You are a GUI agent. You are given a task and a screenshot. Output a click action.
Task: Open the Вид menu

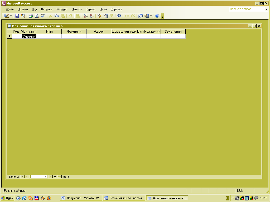[x=35, y=9]
